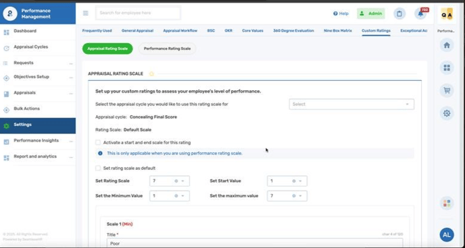The width and height of the screenshot is (465, 248).
Task: Click the Objectives Setup target icon
Action: 6,78
